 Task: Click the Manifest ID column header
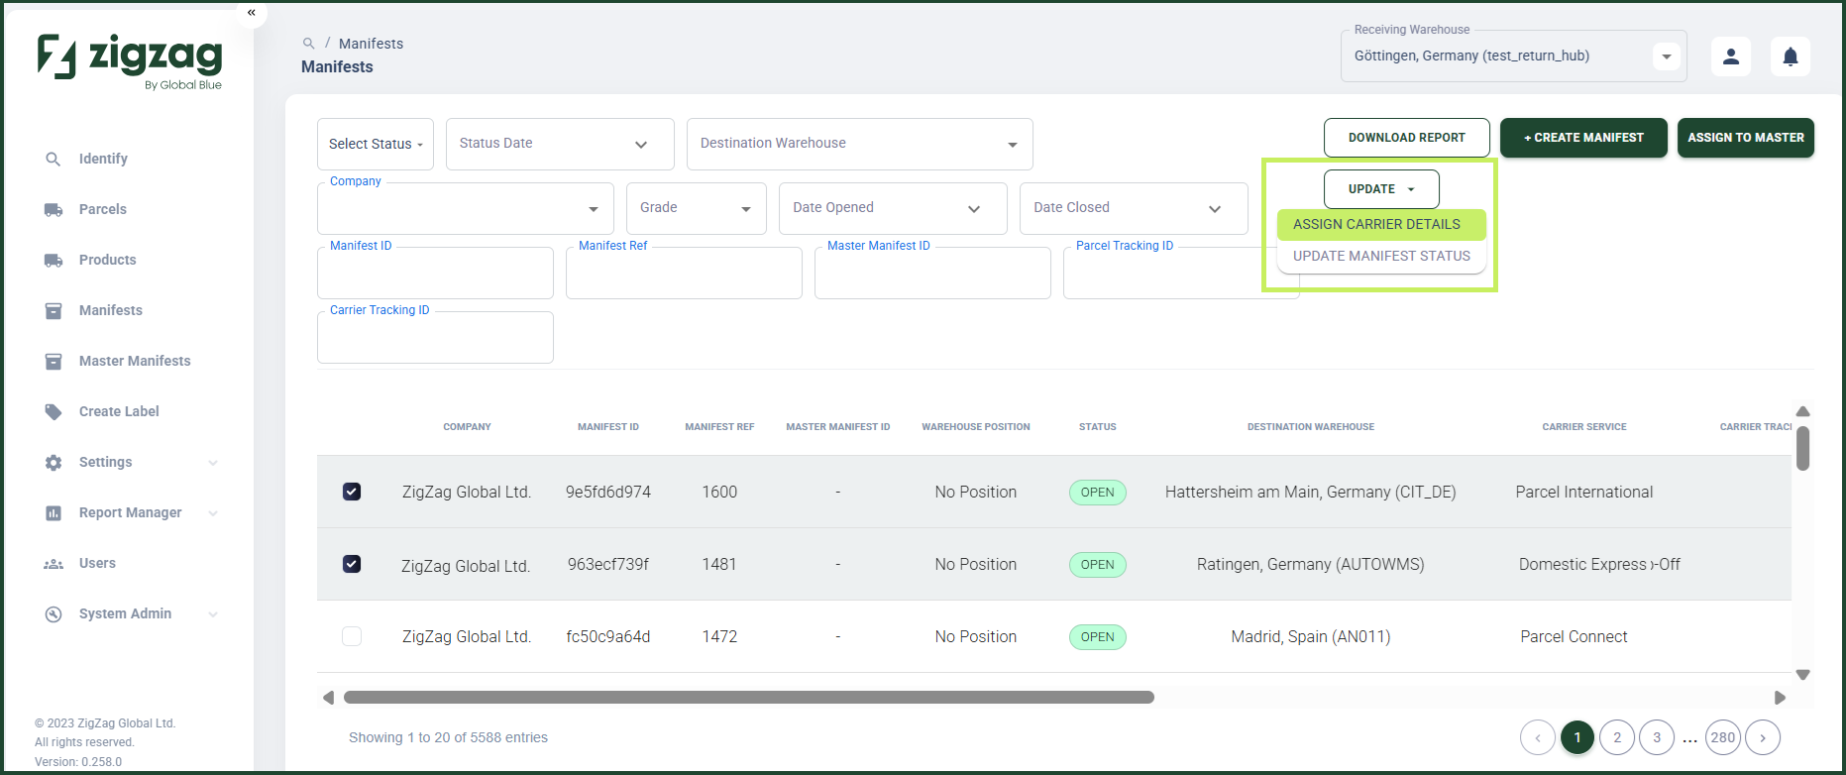point(608,427)
